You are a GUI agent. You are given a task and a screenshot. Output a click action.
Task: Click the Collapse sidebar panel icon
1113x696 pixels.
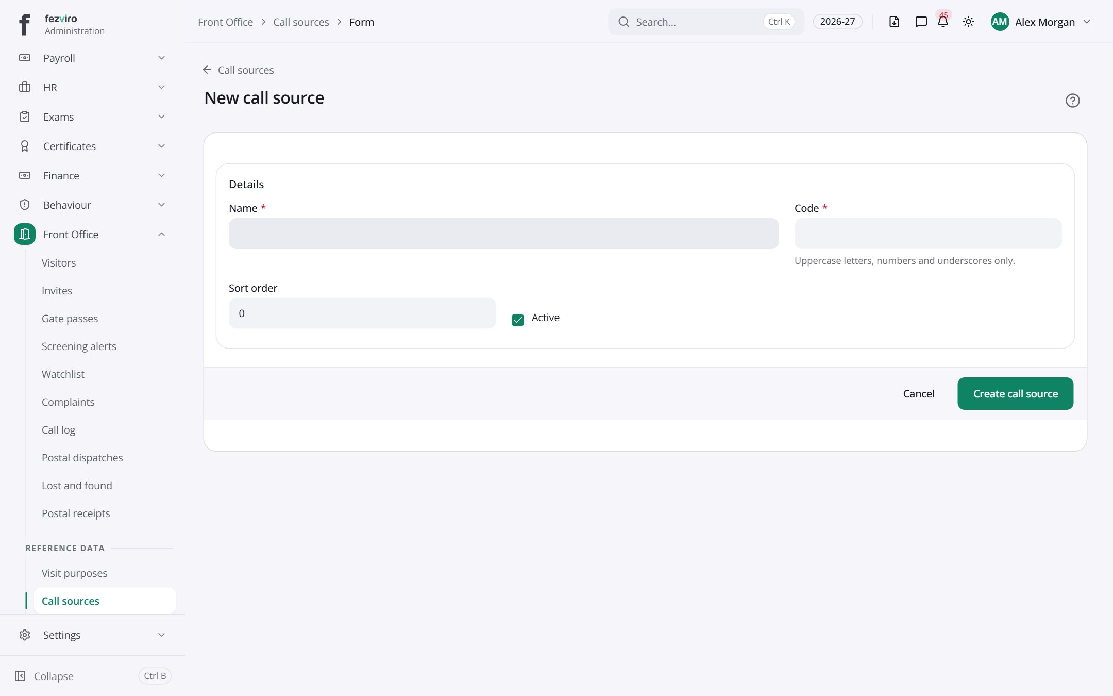(x=20, y=676)
